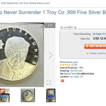The height and width of the screenshot is (106, 106).
Task: Click the five-star seller rating
Action: pos(65,65)
